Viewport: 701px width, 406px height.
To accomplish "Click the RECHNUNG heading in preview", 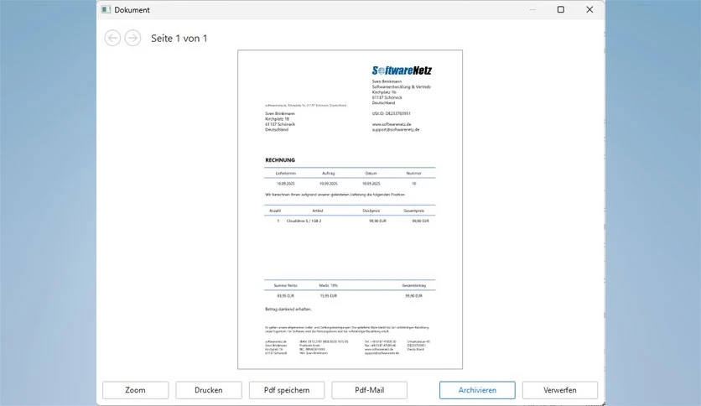I will (x=280, y=159).
